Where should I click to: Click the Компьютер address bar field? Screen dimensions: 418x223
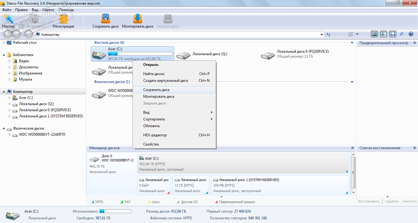pyautogui.click(x=179, y=35)
